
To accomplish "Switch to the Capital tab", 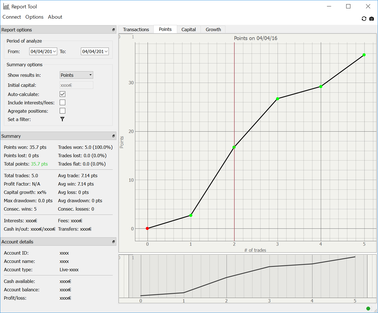I will [x=189, y=29].
